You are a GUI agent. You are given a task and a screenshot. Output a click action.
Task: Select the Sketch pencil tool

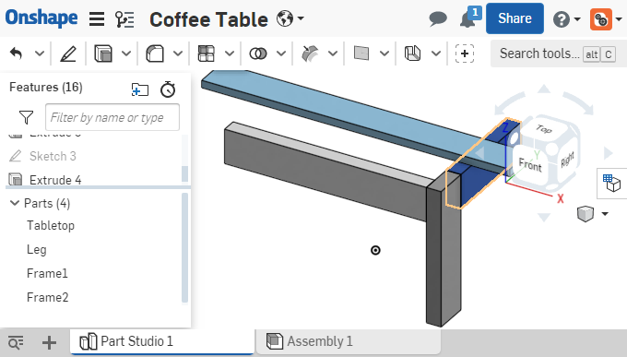pos(68,54)
